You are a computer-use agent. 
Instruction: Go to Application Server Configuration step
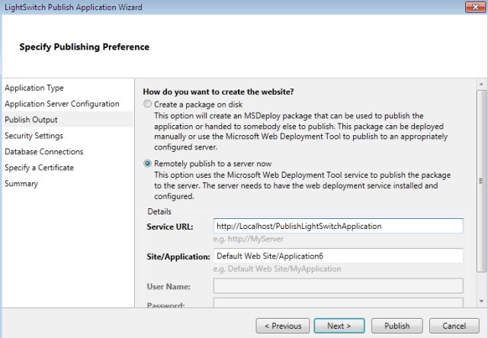pyautogui.click(x=62, y=104)
